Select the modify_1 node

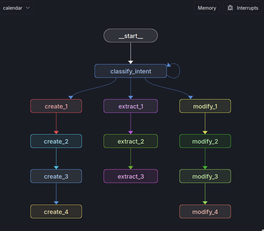point(205,106)
